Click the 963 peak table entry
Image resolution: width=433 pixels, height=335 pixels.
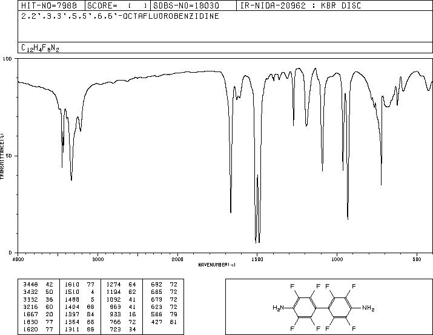point(115,307)
